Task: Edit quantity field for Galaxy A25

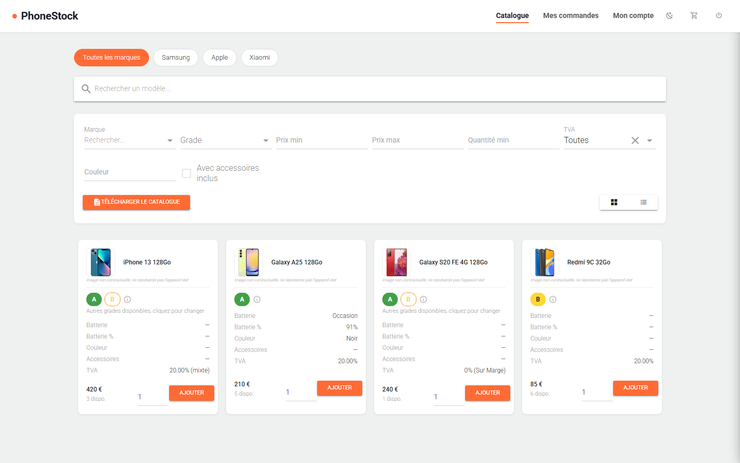Action: (x=301, y=393)
